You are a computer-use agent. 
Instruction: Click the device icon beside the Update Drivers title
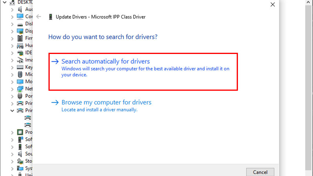[x=50, y=17]
